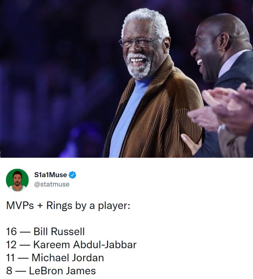This screenshot has height=279, width=253.
Task: Click the blue verified badge
Action: tap(73, 175)
